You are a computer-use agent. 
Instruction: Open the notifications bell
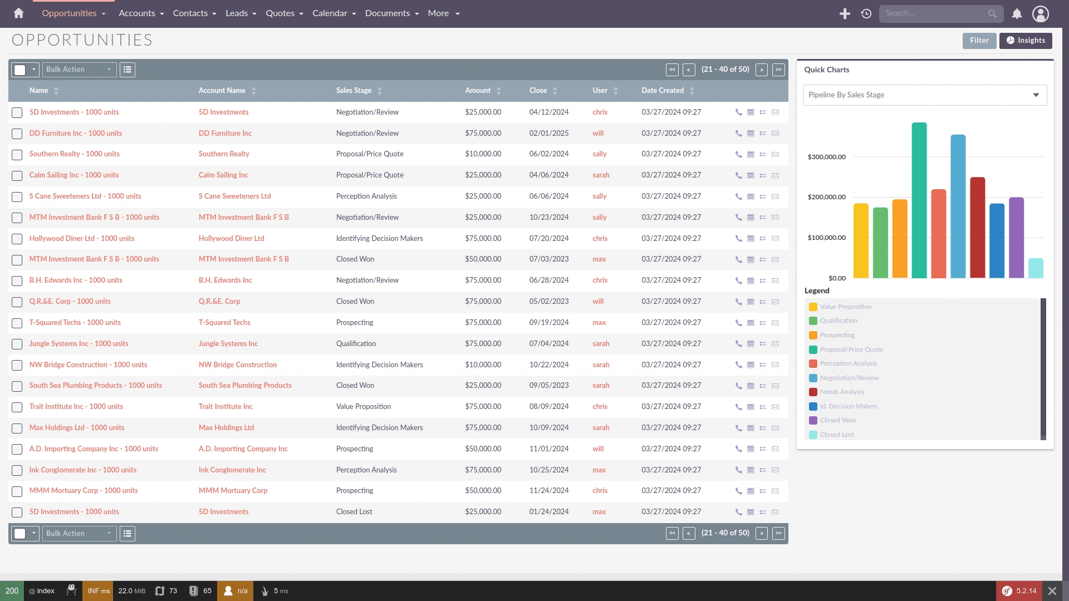click(x=1017, y=13)
